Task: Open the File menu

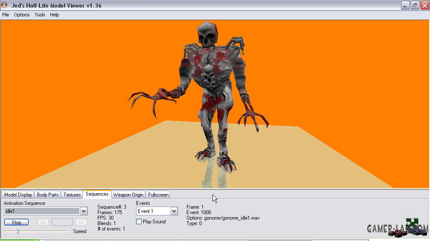Action: tap(5, 15)
